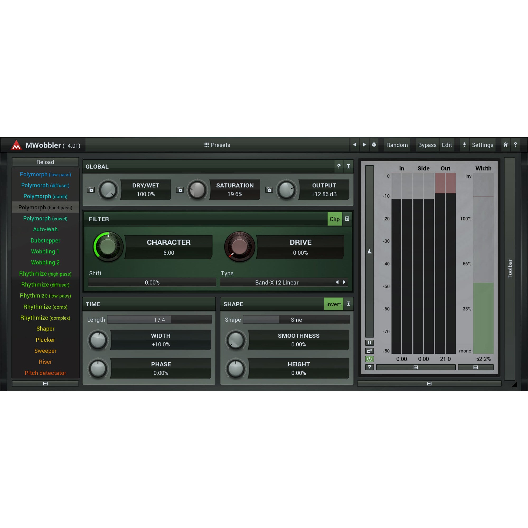Select the Polymorph (band-pass) preset
Screen dimensions: 528x528
(x=45, y=207)
